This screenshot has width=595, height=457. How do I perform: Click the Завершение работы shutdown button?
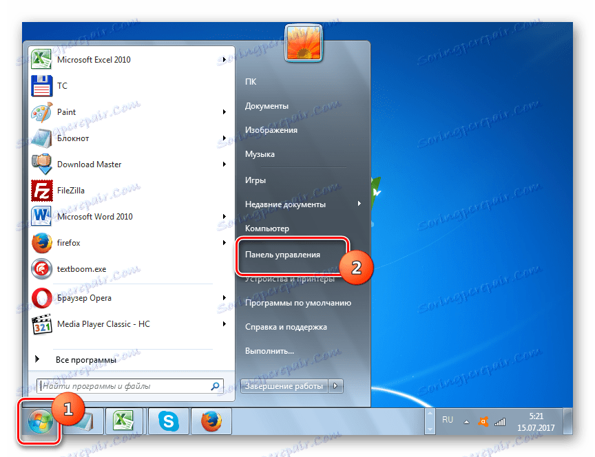click(x=284, y=386)
